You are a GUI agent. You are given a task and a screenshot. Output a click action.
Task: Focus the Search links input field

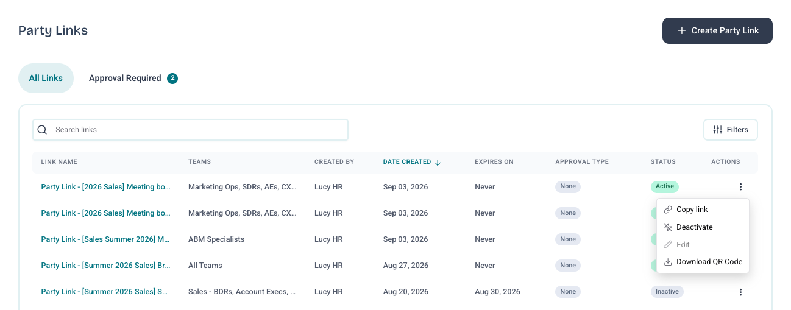(x=190, y=130)
